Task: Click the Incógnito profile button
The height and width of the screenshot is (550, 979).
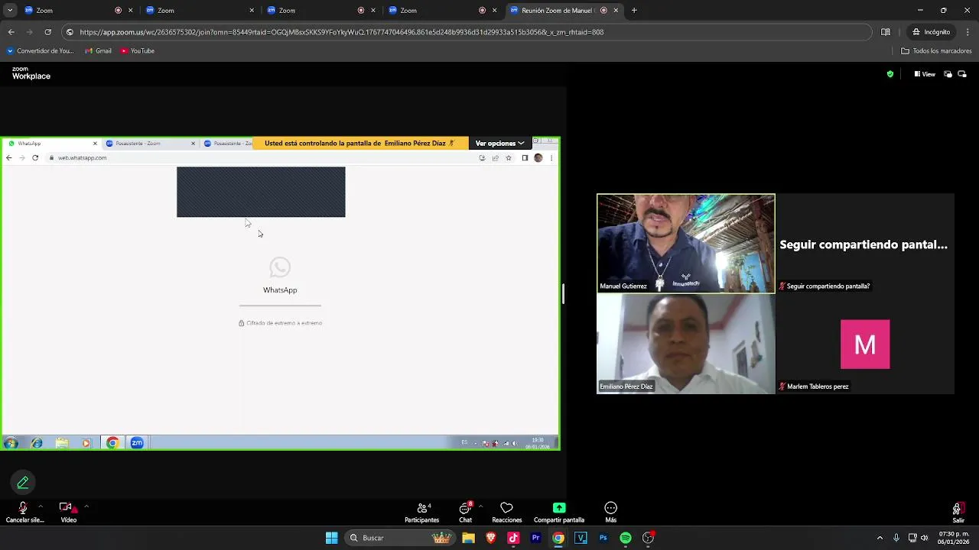Action: pyautogui.click(x=931, y=32)
